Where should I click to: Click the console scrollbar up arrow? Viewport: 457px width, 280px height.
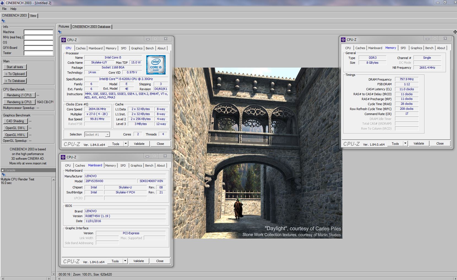tap(53, 180)
